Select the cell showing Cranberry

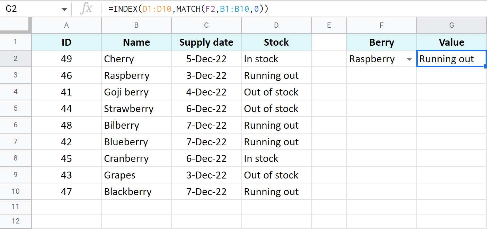pyautogui.click(x=136, y=158)
